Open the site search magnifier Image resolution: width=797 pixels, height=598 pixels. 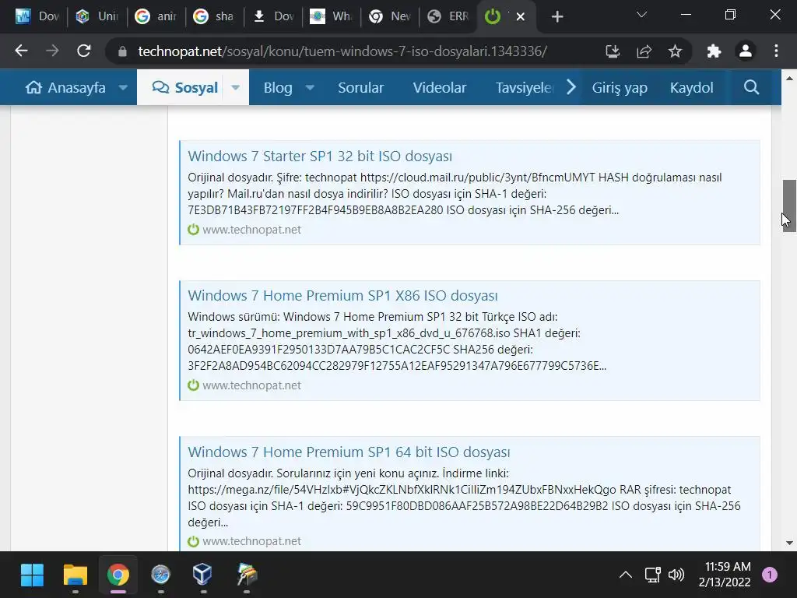coord(751,87)
